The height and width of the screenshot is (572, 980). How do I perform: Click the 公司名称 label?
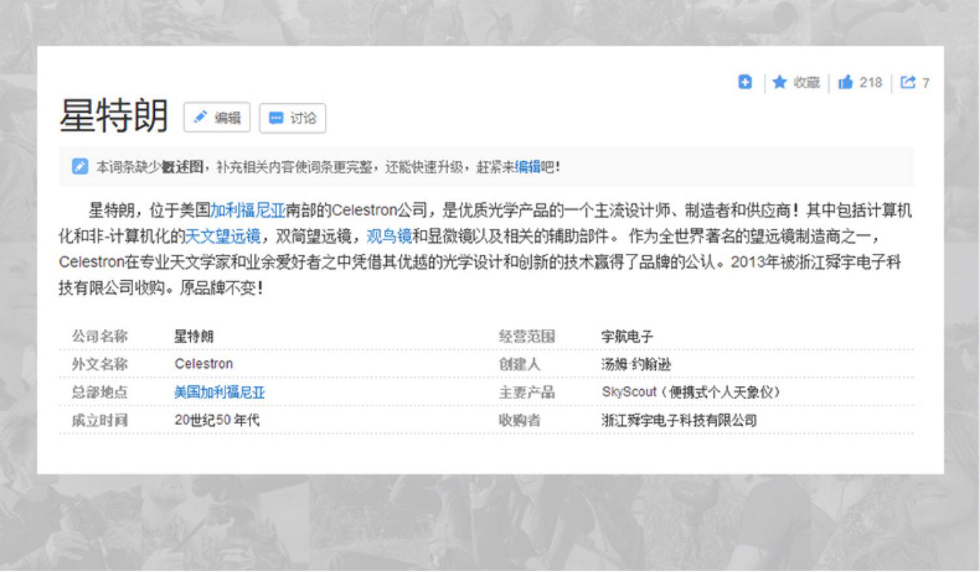click(100, 336)
